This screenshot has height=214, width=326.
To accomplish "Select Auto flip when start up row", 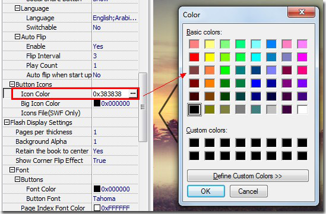I will click(x=70, y=75).
